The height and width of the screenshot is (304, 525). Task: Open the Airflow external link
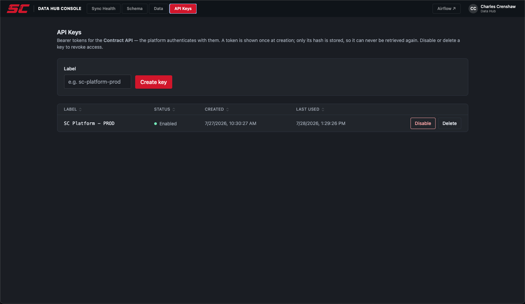click(x=447, y=9)
